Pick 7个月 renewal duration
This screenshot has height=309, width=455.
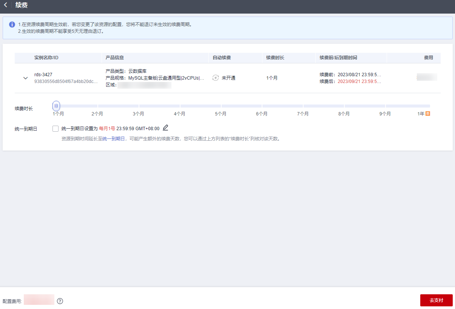(303, 114)
